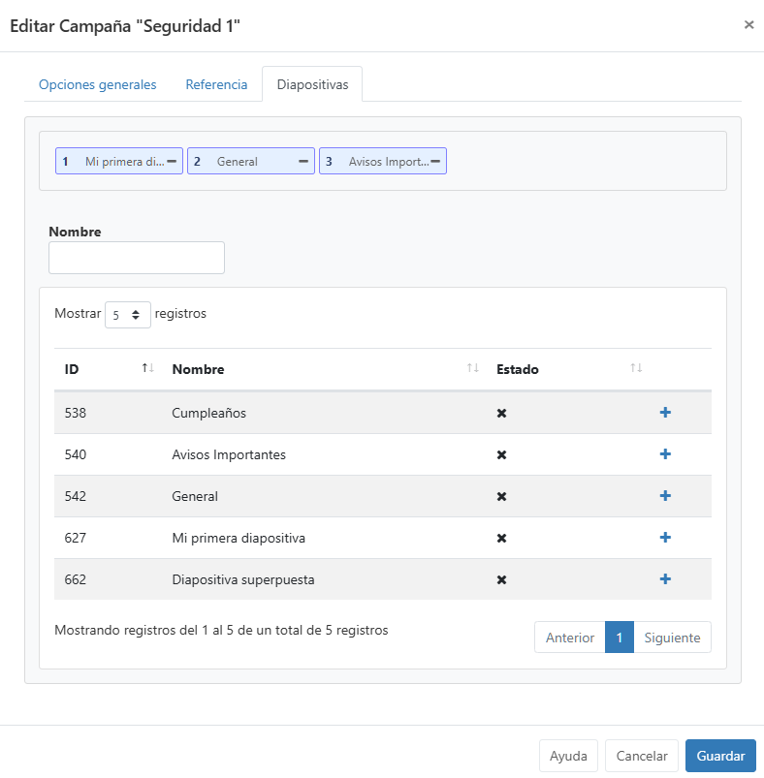Viewport: 764px width, 778px height.
Task: Add Avisos Importantes slide with plus icon
Action: 665,454
